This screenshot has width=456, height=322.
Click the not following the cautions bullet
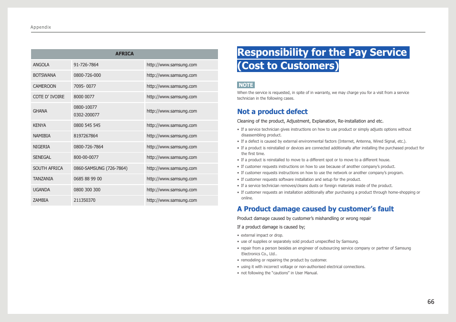pyautogui.click(x=280, y=273)
